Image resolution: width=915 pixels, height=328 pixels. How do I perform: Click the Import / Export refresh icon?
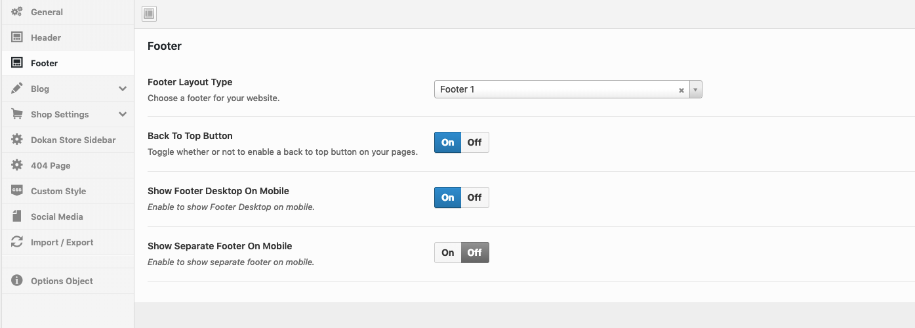[17, 242]
